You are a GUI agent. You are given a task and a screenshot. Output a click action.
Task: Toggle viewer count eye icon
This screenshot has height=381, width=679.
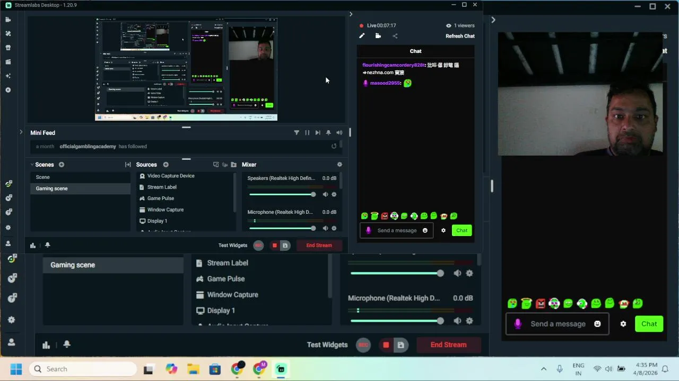[x=449, y=25]
